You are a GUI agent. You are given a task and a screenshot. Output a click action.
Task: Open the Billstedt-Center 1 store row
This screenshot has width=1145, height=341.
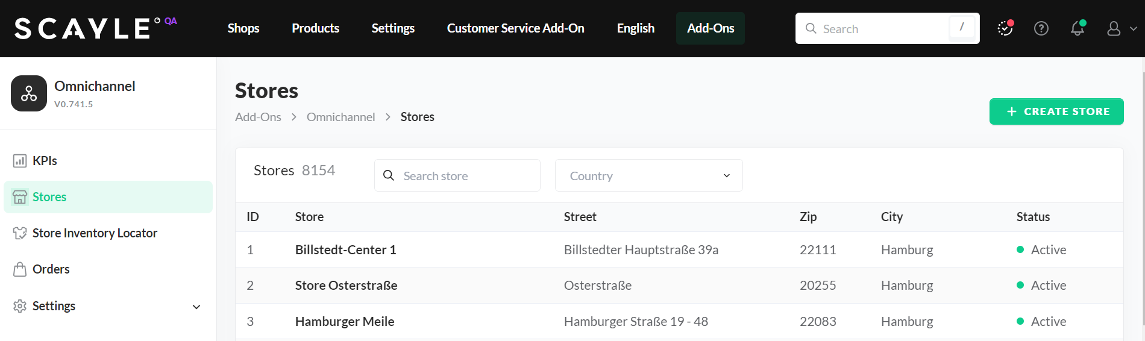(345, 250)
